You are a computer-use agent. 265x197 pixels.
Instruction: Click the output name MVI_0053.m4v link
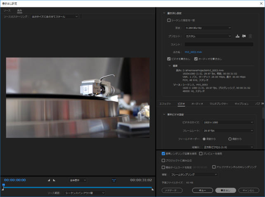(193, 52)
